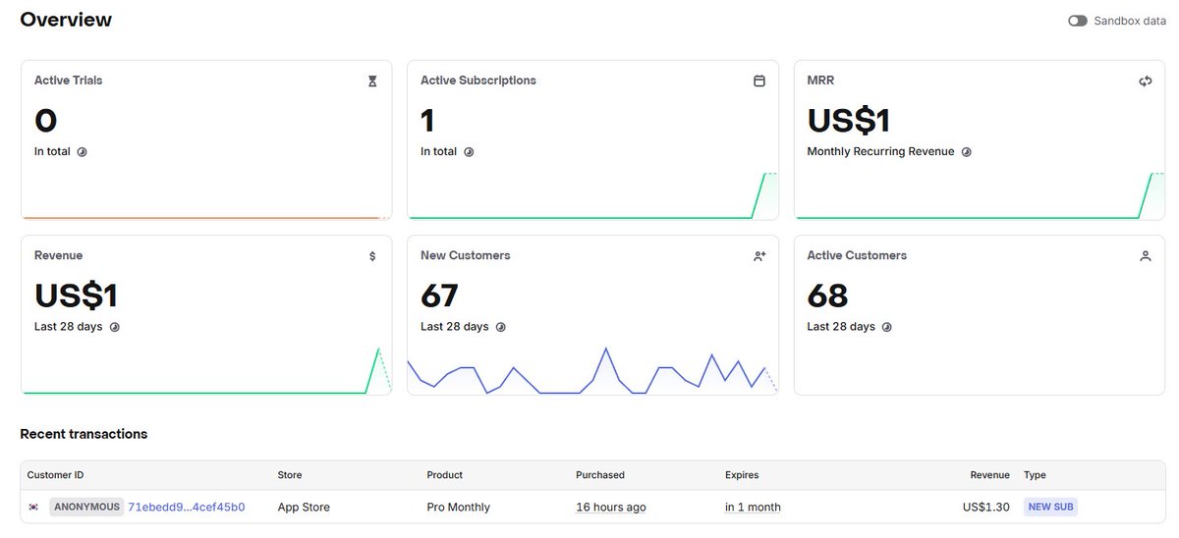The image size is (1179, 538).
Task: Click the New Customers line chart
Action: click(x=592, y=370)
